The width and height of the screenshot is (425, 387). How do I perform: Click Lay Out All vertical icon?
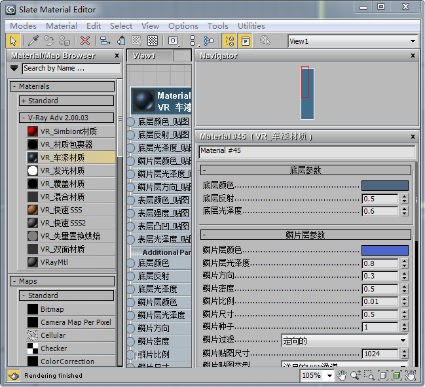click(193, 41)
